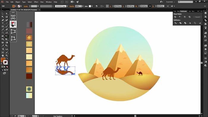The width and height of the screenshot is (208, 117).
Task: Open the File menu
Action: [7, 2]
